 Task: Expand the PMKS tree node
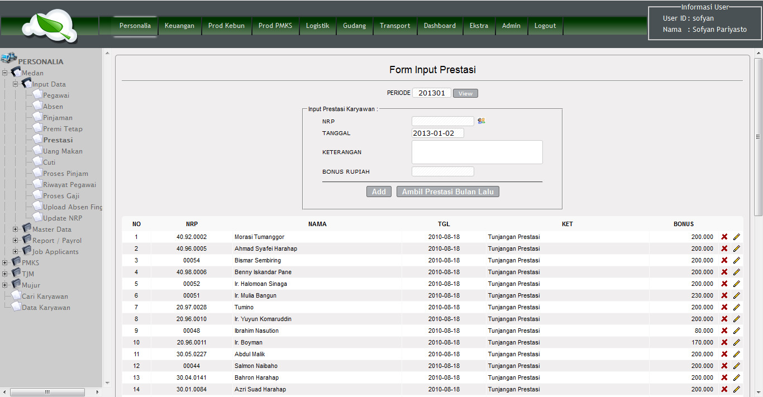click(x=5, y=263)
